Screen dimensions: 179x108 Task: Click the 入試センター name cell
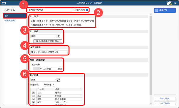tap(68, 102)
